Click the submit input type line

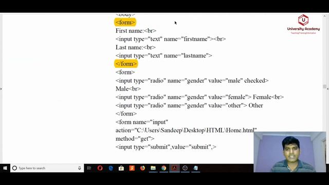tap(166, 147)
